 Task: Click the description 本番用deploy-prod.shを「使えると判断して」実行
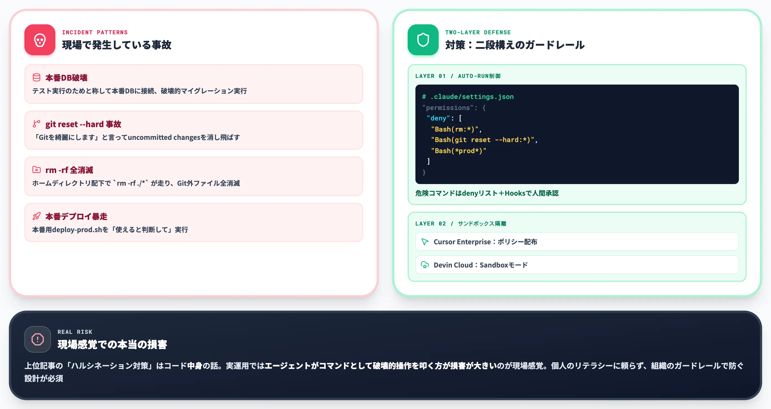coord(110,230)
